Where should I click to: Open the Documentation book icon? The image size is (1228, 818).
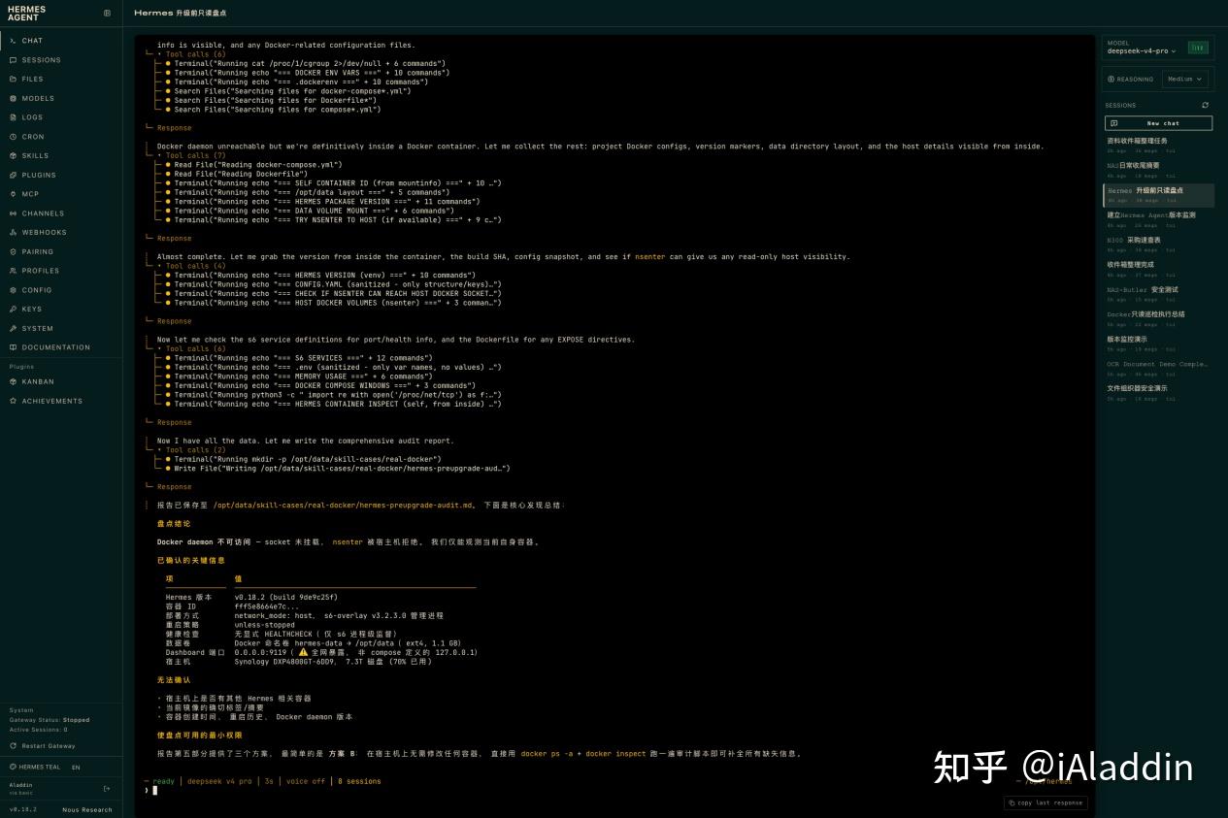(x=13, y=347)
